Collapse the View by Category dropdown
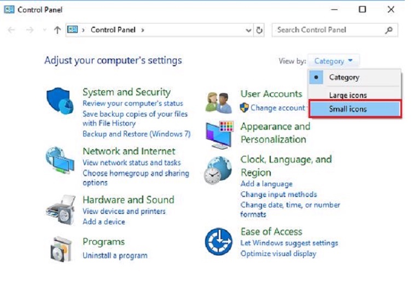Image resolution: width=413 pixels, height=308 pixels. [334, 61]
